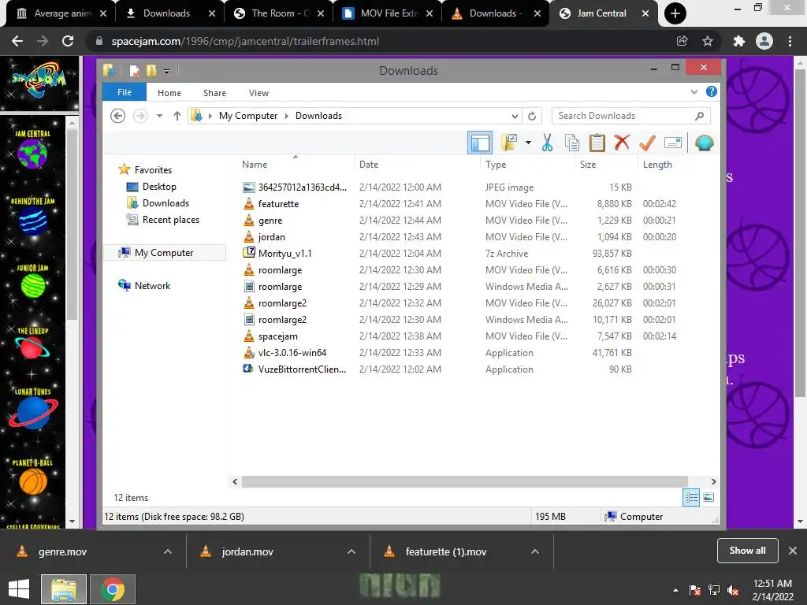
Task: Switch to large thumbnails view icon
Action: click(x=708, y=497)
